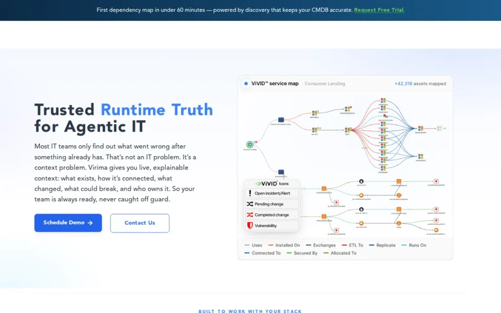Click the black Pending change shuffle icon
The image size is (501, 313).
[x=250, y=204]
